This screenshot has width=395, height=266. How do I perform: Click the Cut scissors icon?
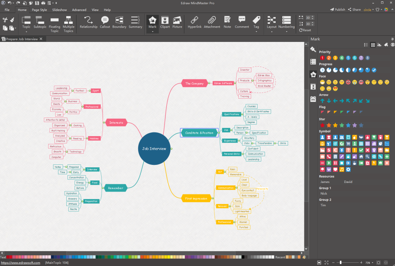pyautogui.click(x=5, y=20)
